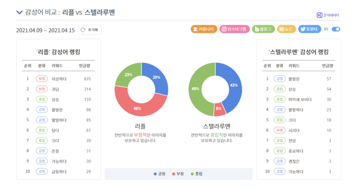Toggle the 인스타그램 channel filter
Screen dimensions: 364x189
click(x=235, y=29)
